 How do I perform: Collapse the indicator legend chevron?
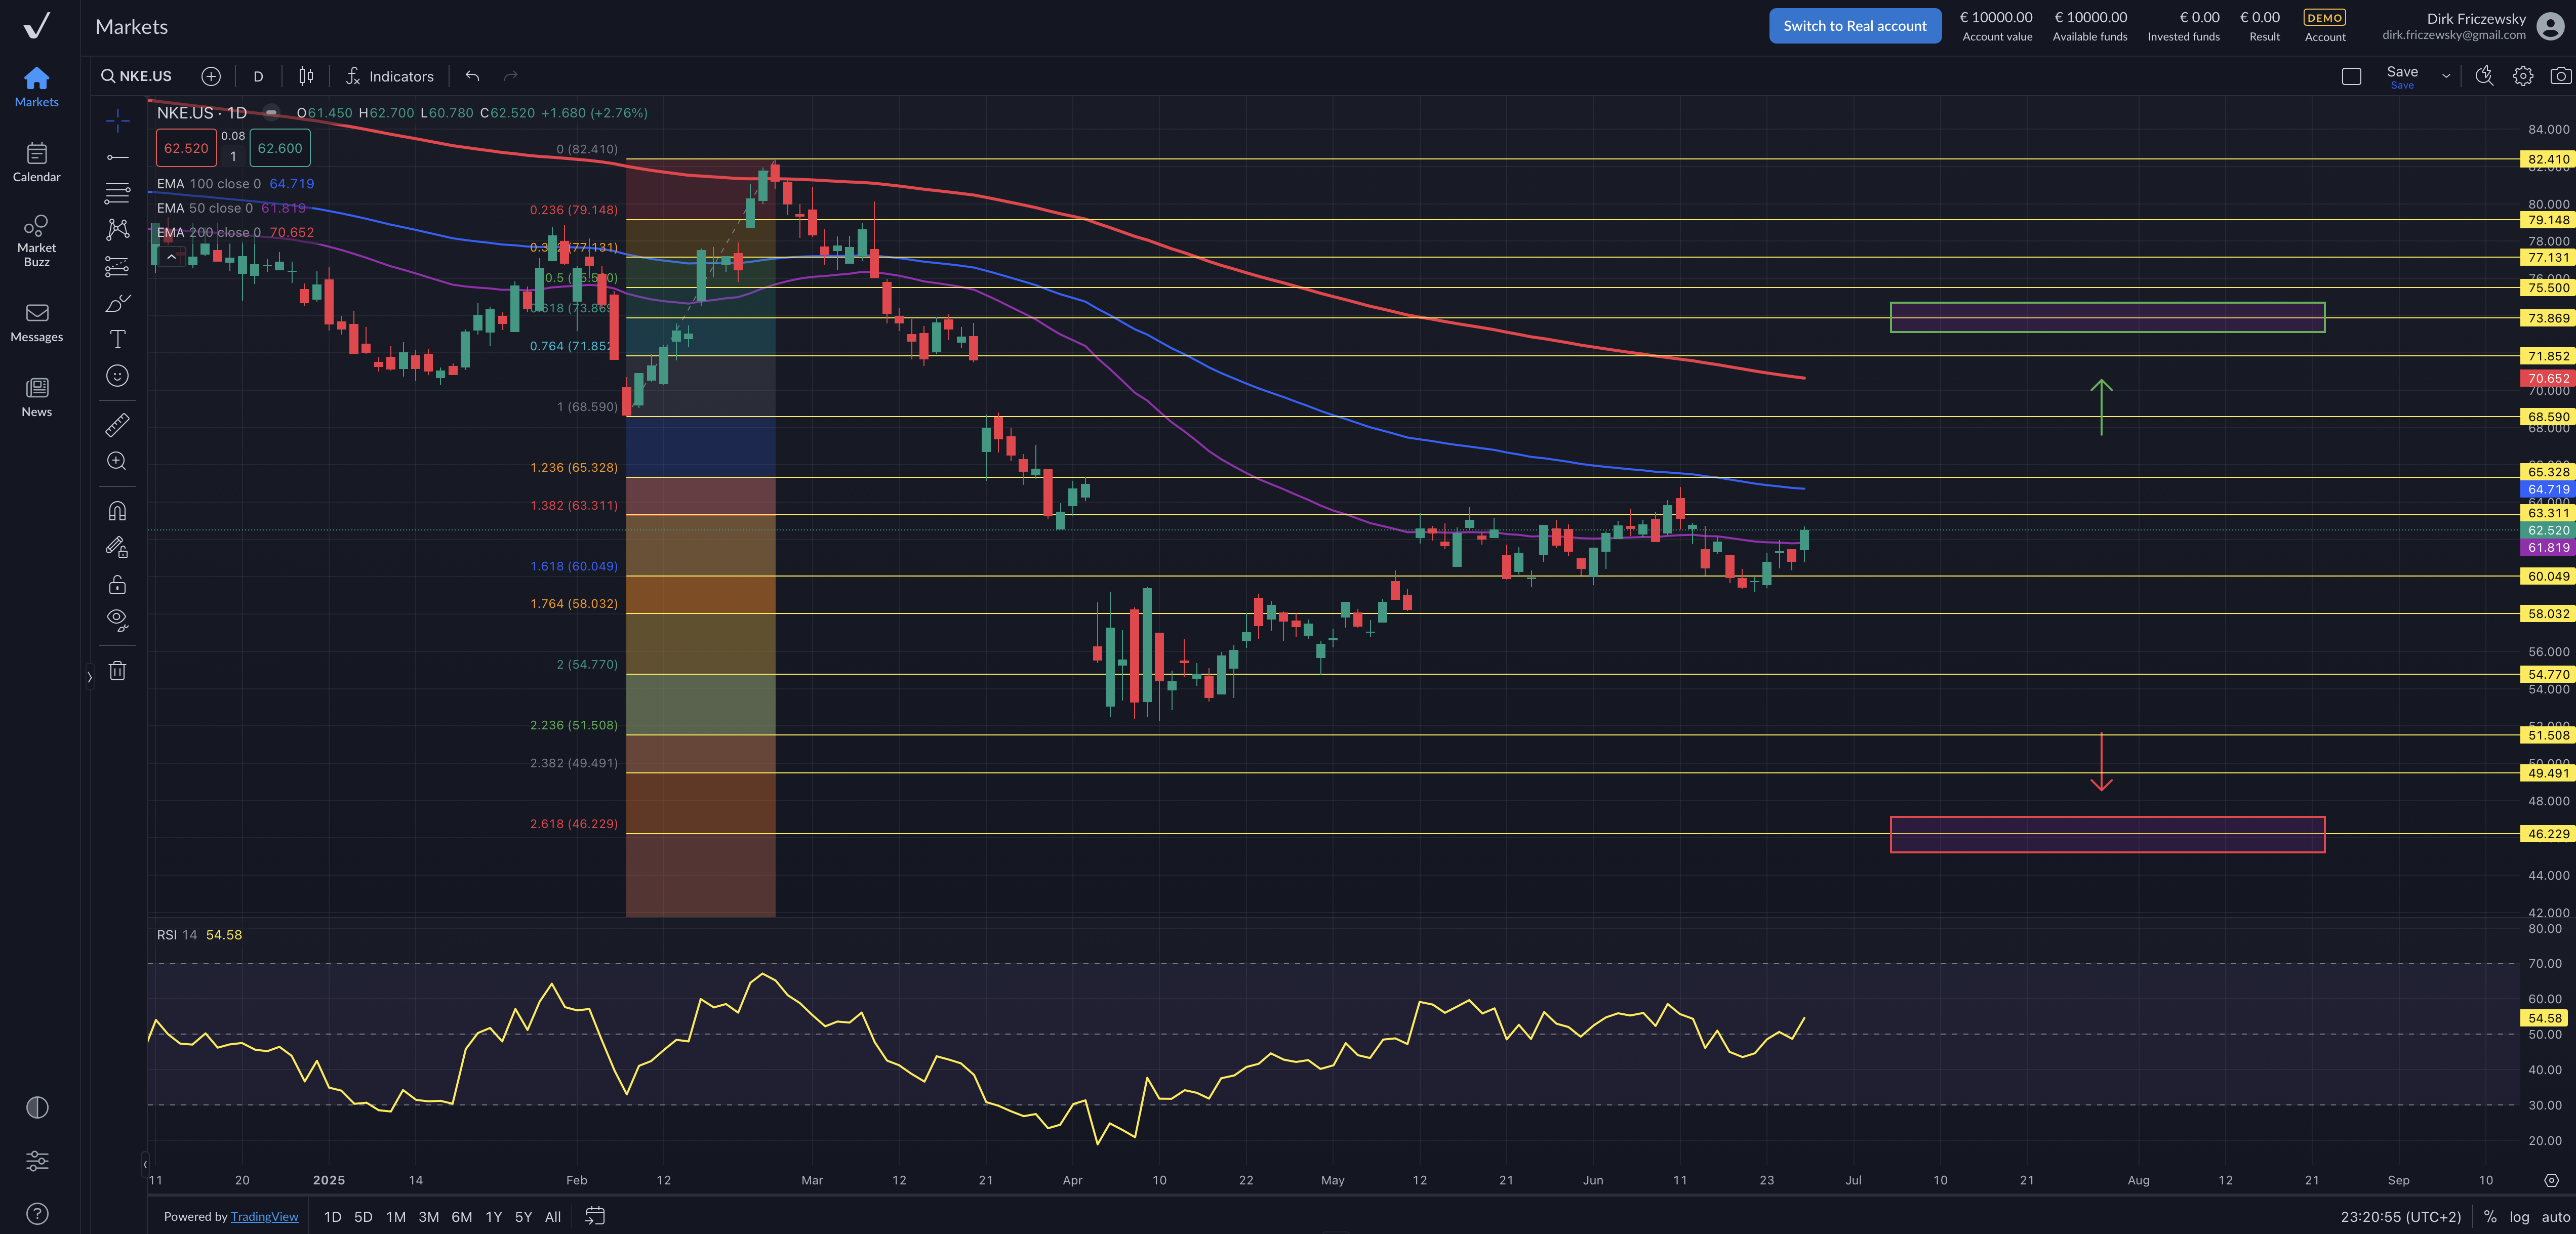tap(171, 257)
